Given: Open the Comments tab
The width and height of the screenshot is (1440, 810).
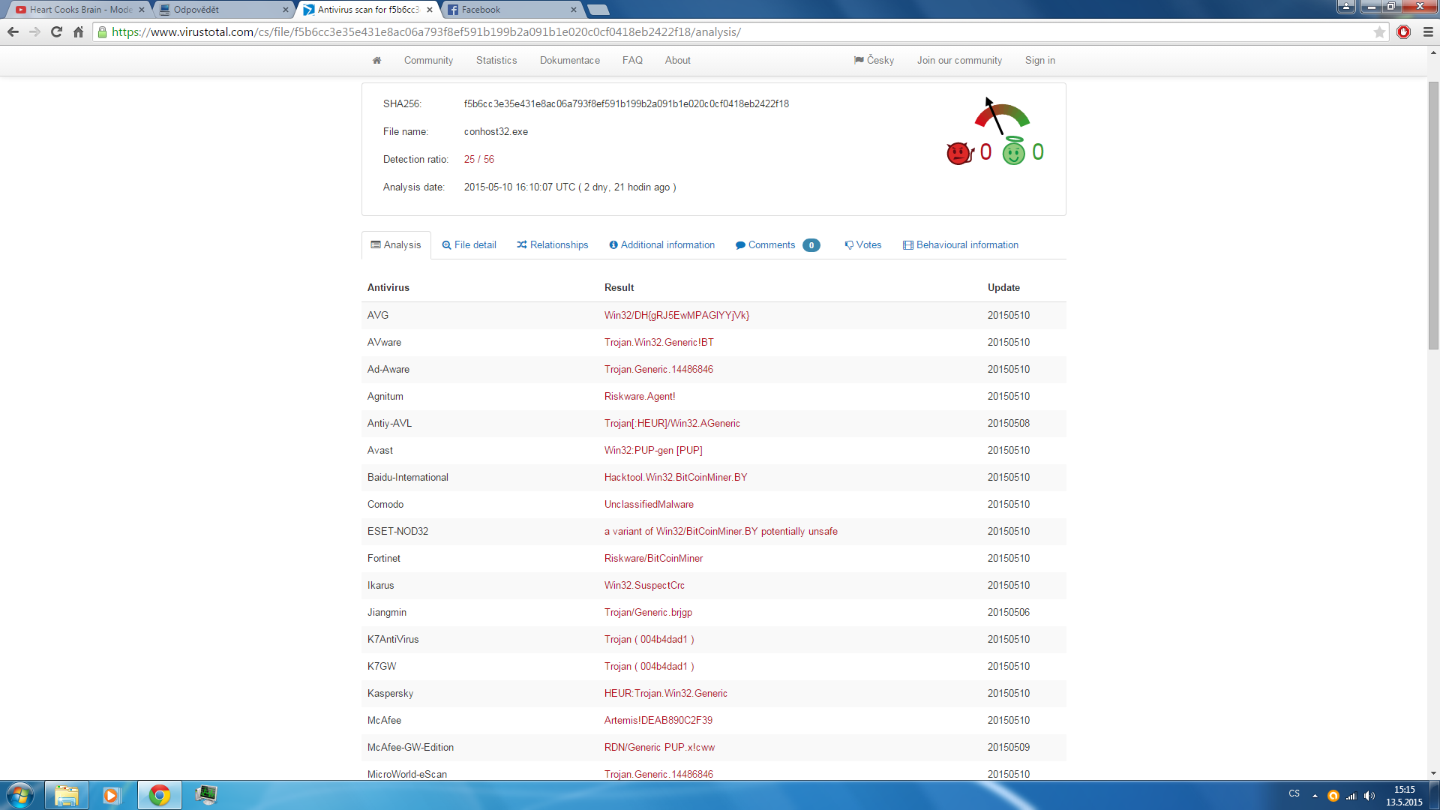Looking at the screenshot, I should click(777, 245).
